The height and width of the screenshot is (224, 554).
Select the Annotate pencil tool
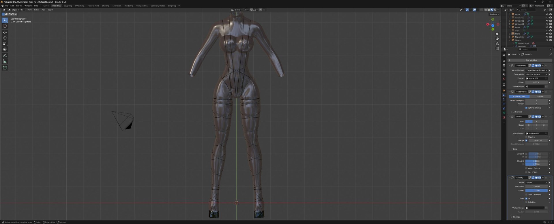click(x=5, y=56)
